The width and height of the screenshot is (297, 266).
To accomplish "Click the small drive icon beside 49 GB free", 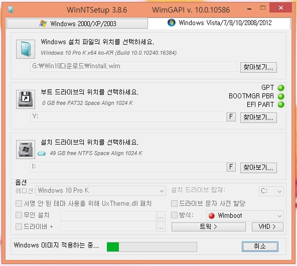I will coord(42,153).
